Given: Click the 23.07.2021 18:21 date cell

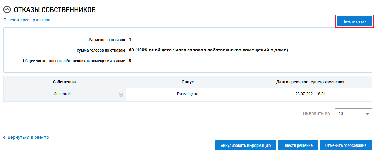Looking at the screenshot, I should coord(310,94).
